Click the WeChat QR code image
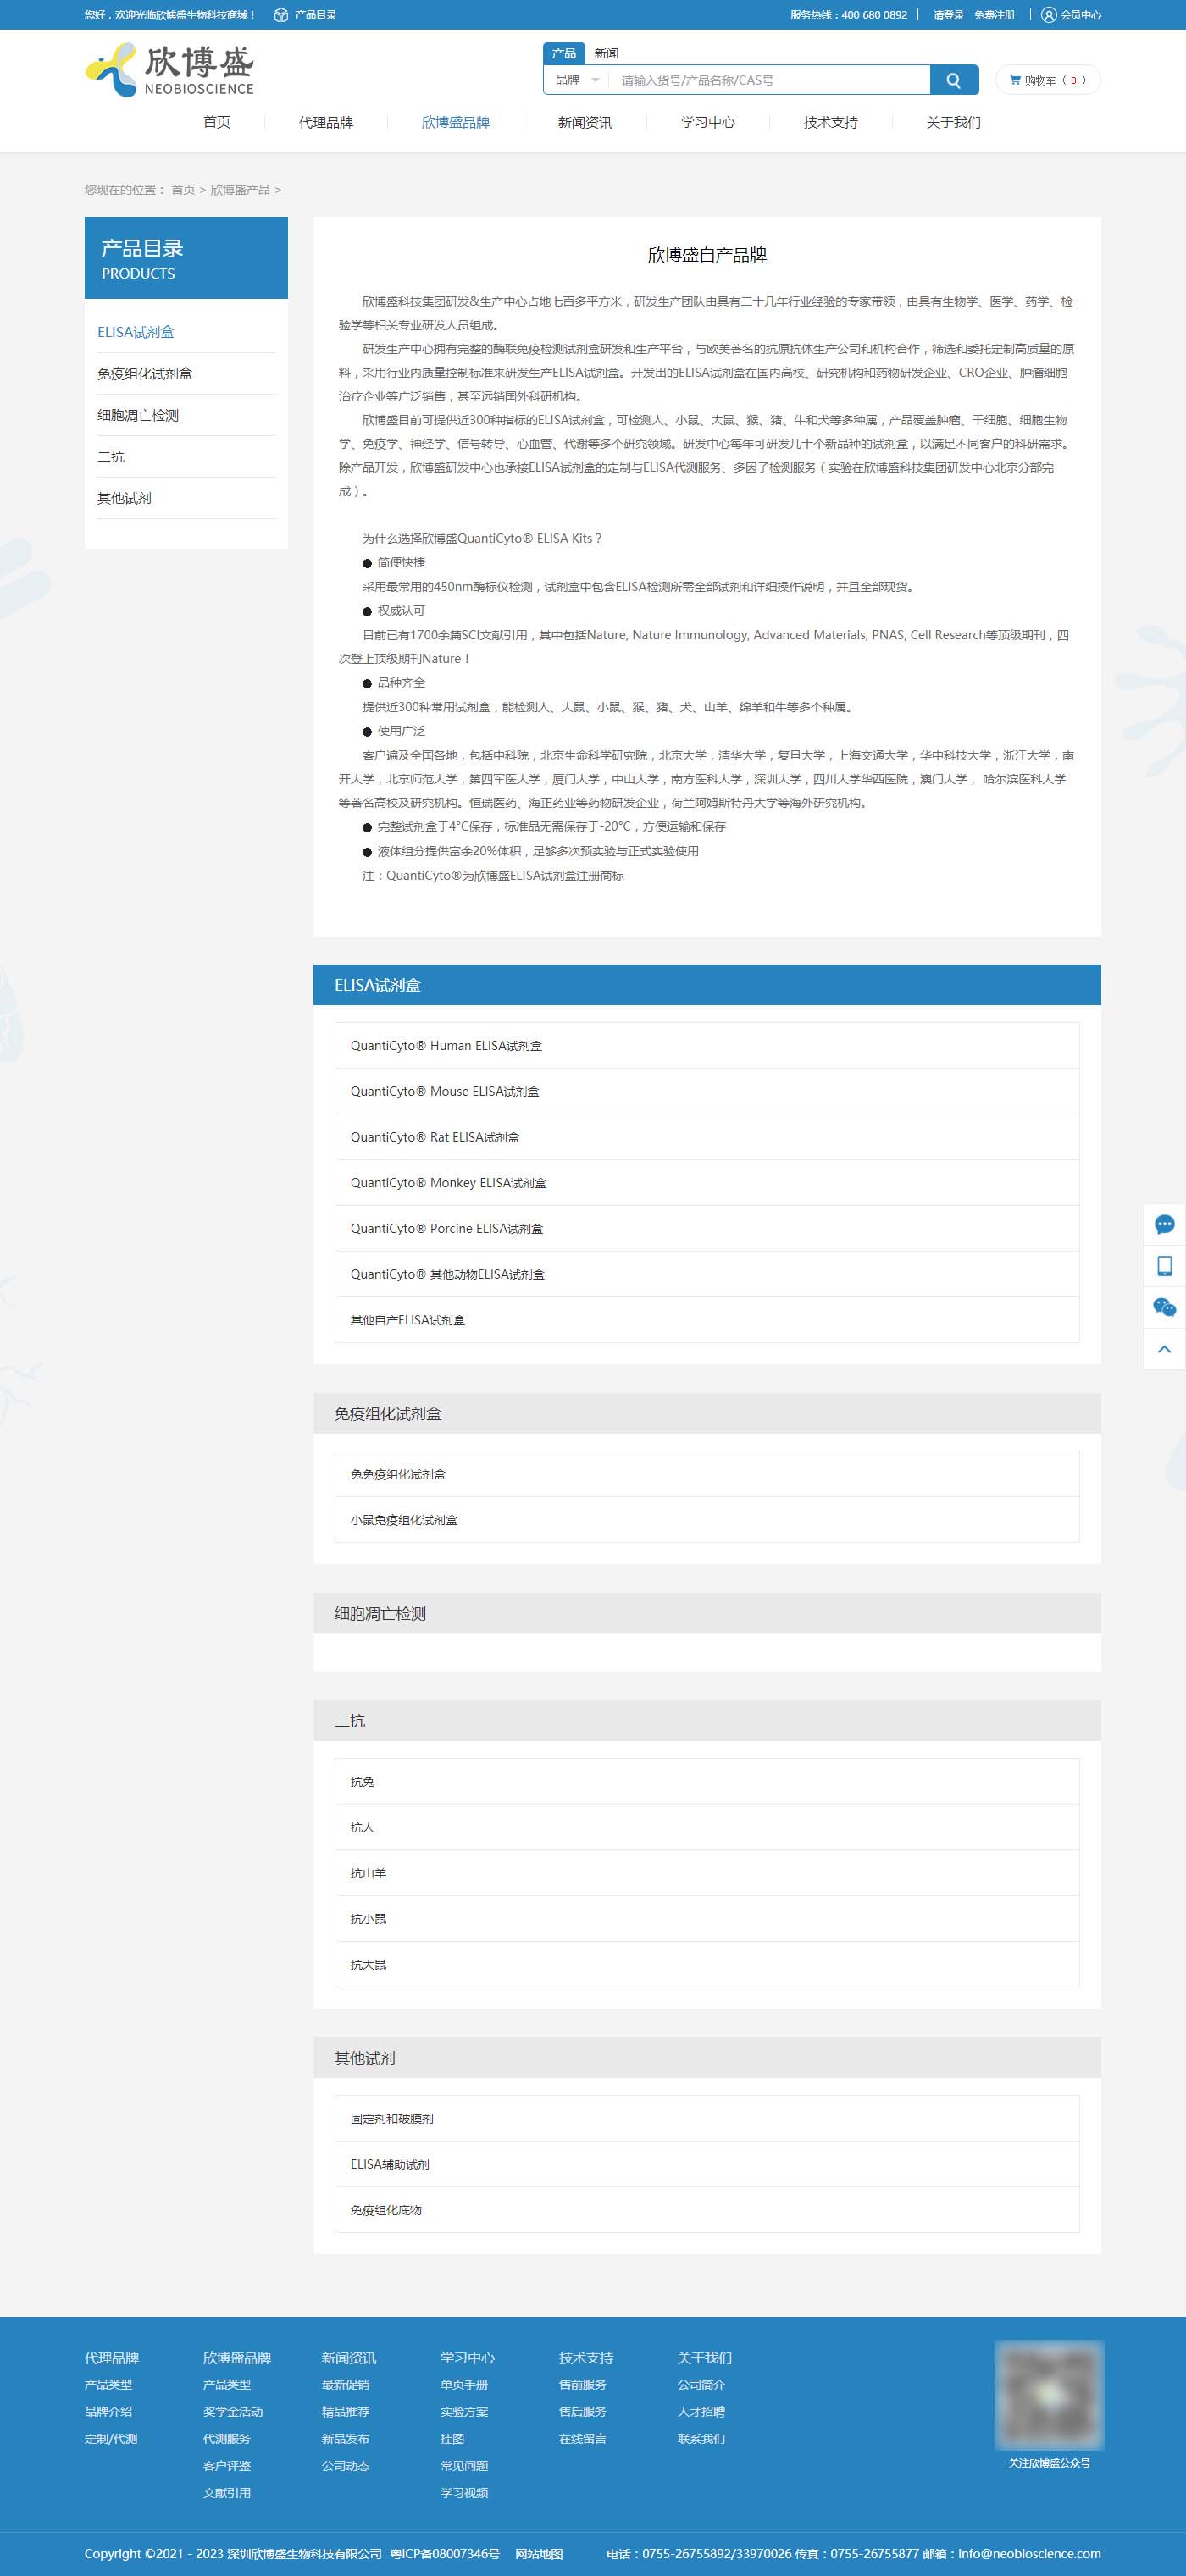1186x2576 pixels. [1049, 2393]
